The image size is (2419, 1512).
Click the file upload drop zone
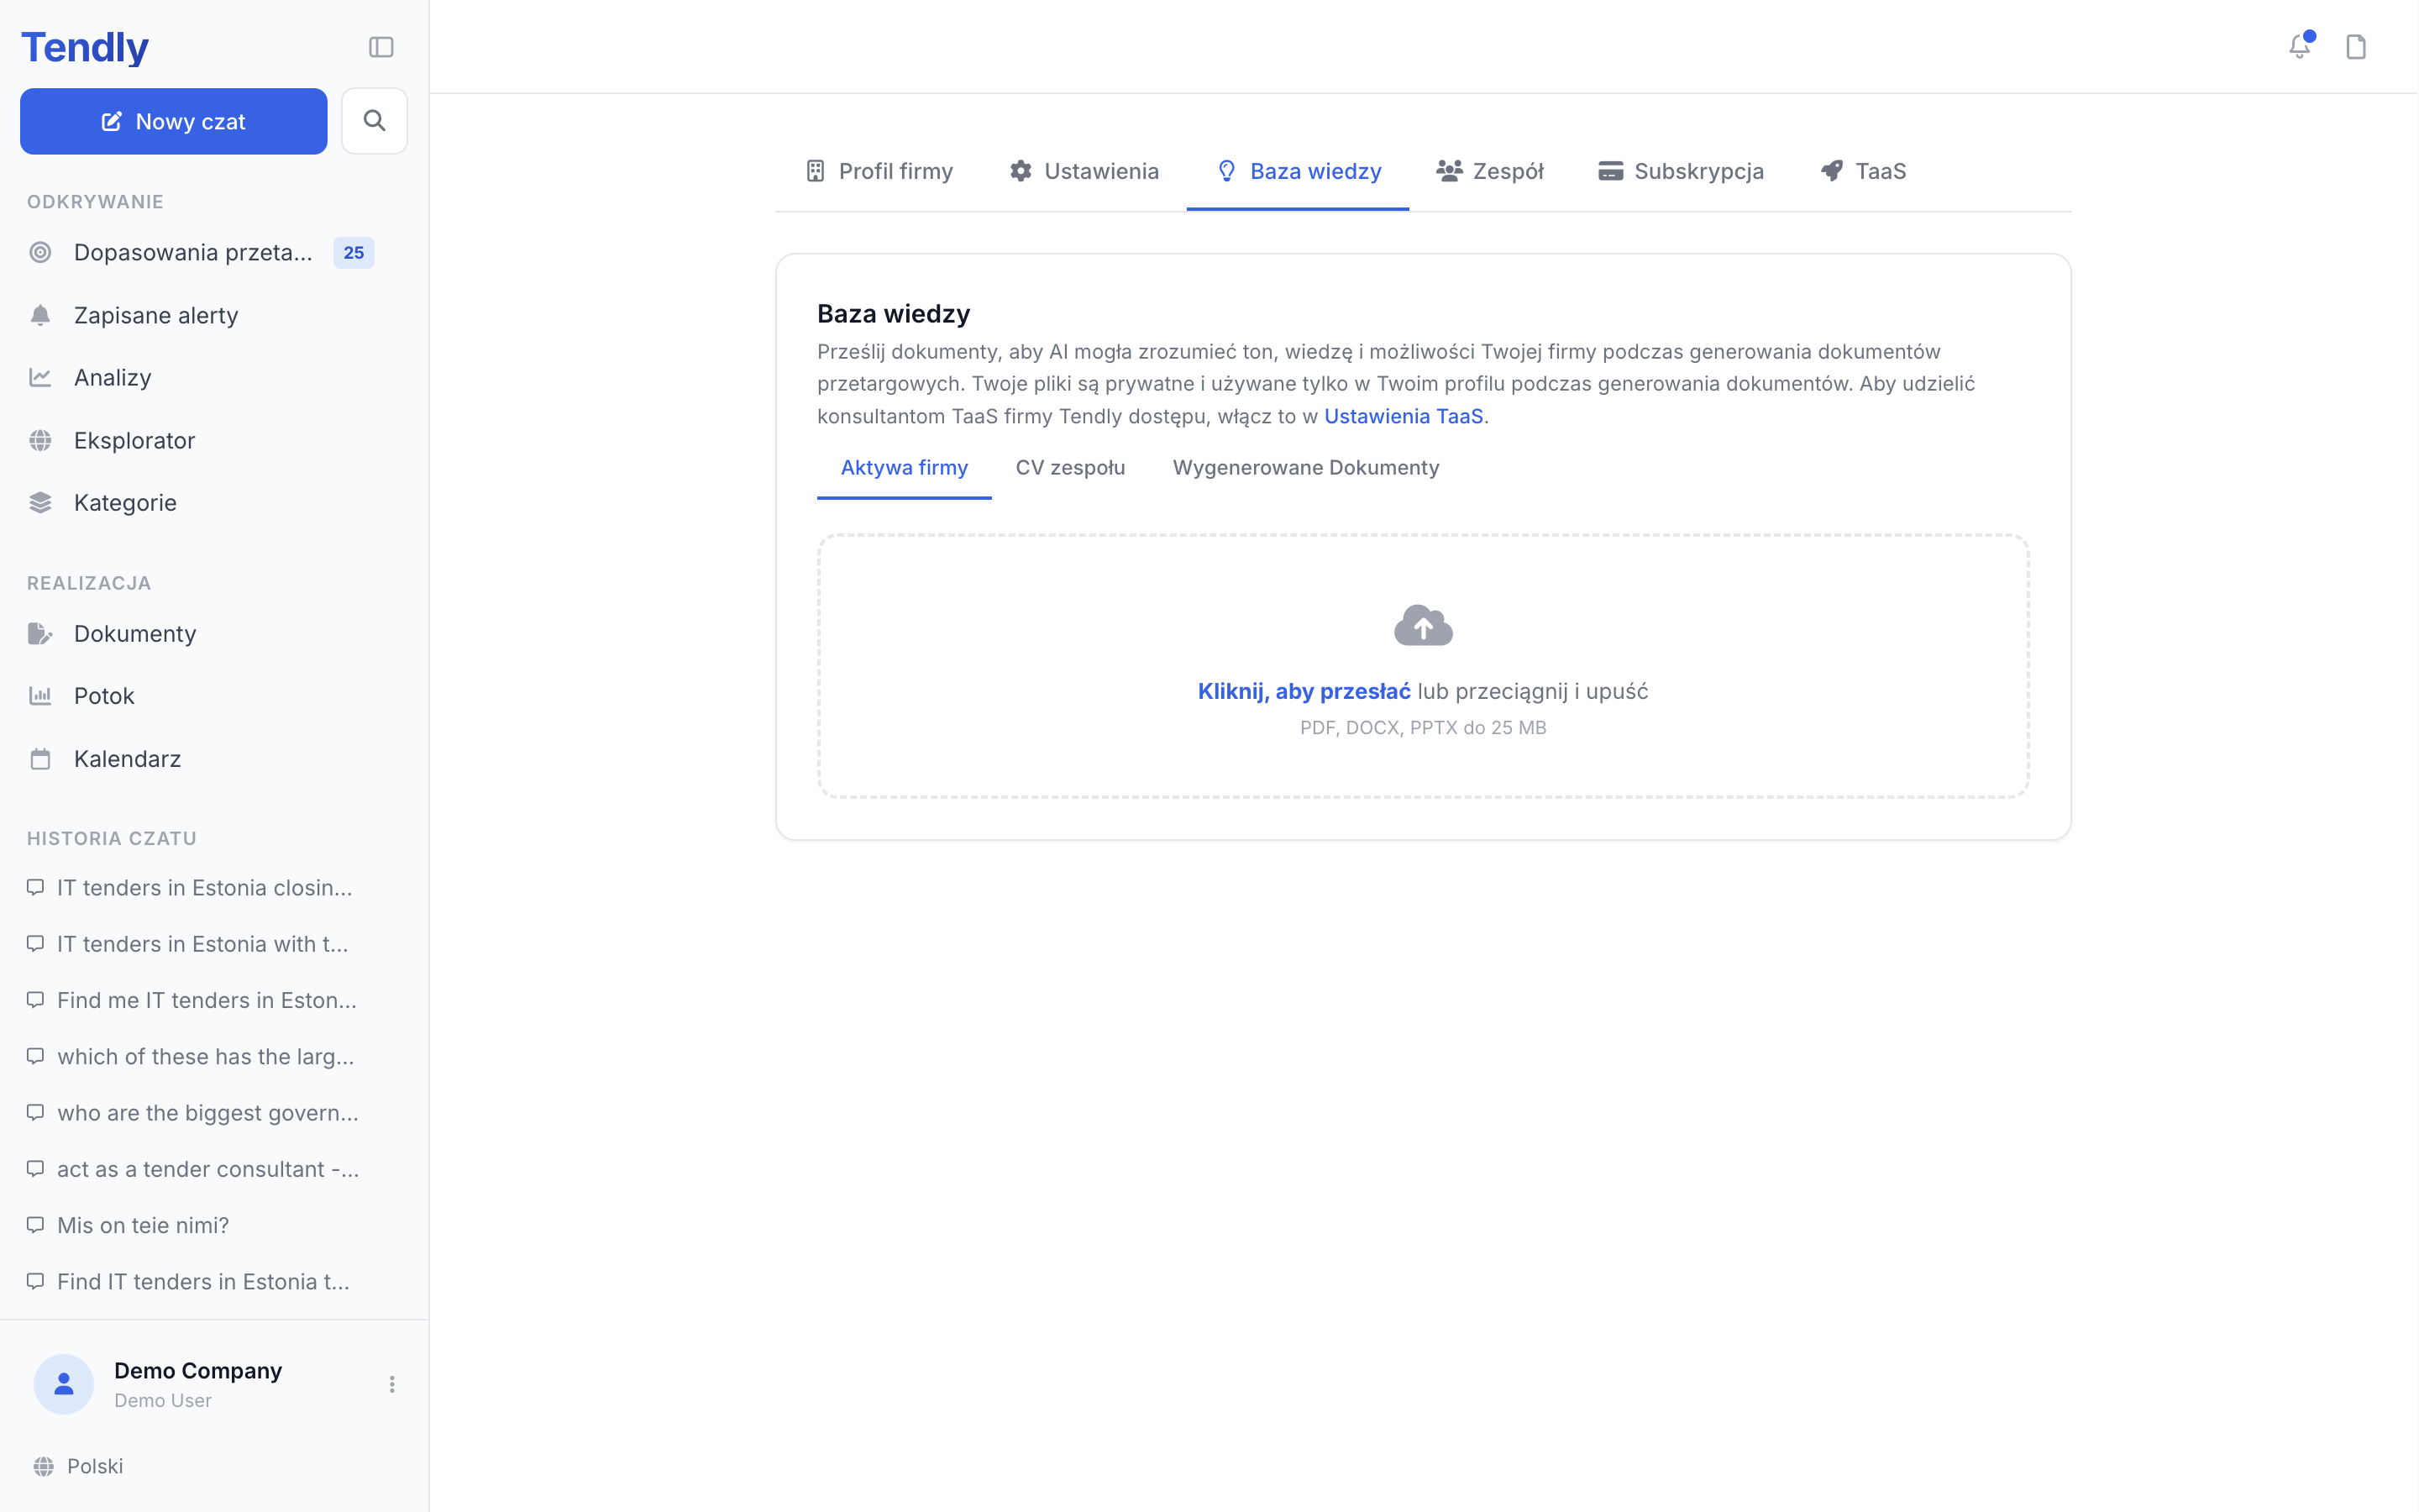(1422, 665)
